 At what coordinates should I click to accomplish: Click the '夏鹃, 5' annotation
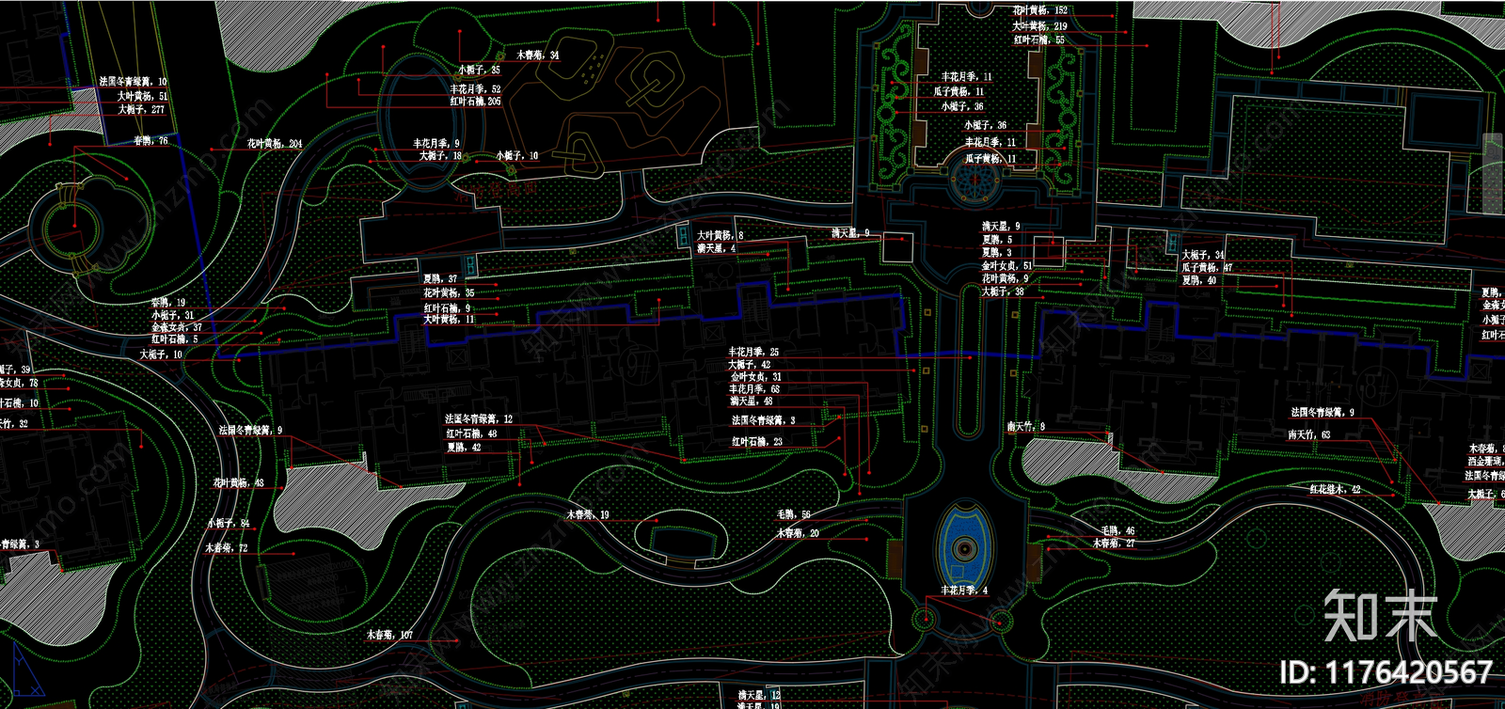point(997,240)
